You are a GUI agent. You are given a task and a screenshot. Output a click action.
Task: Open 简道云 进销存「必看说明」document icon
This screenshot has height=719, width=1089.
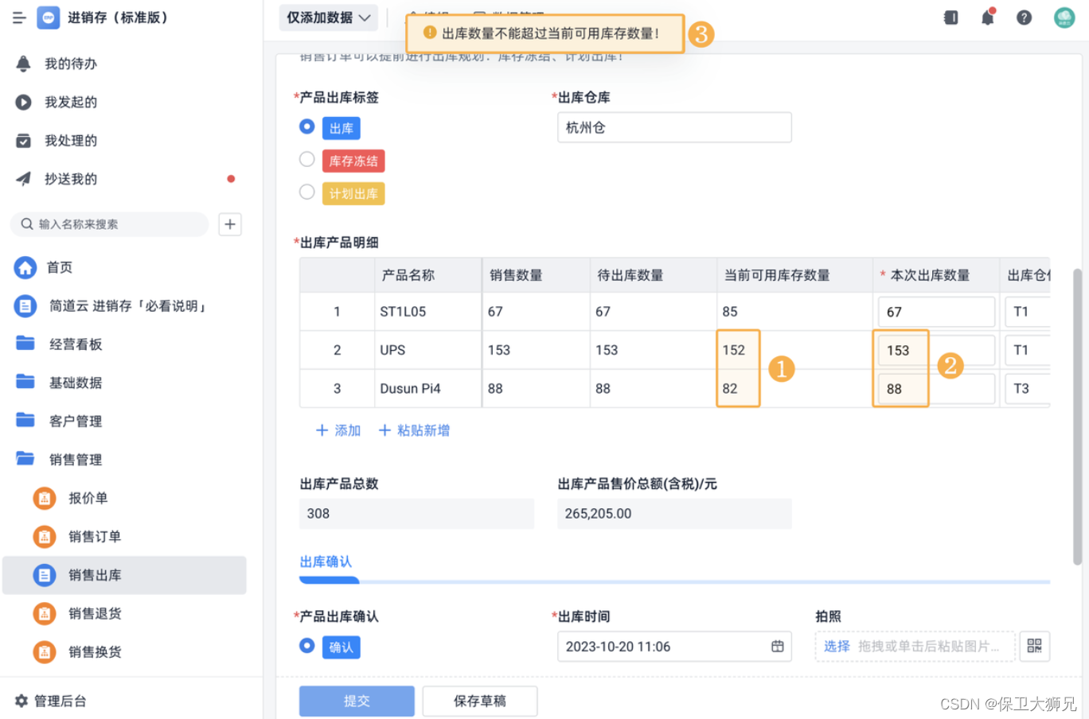[25, 306]
